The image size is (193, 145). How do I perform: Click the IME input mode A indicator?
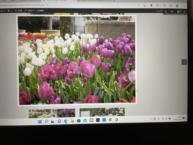click(x=159, y=119)
